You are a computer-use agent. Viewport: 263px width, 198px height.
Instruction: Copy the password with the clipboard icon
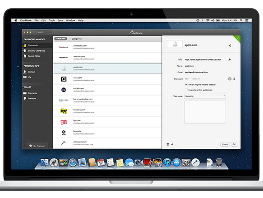pos(230,79)
